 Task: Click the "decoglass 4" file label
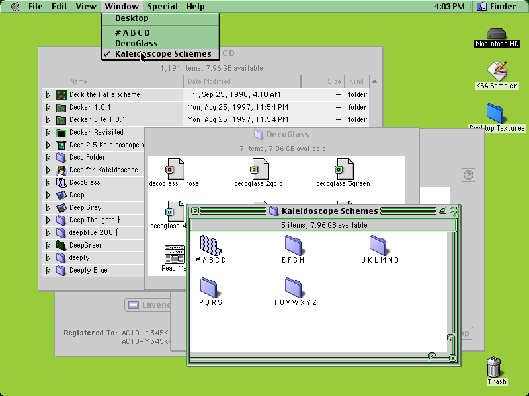point(168,226)
